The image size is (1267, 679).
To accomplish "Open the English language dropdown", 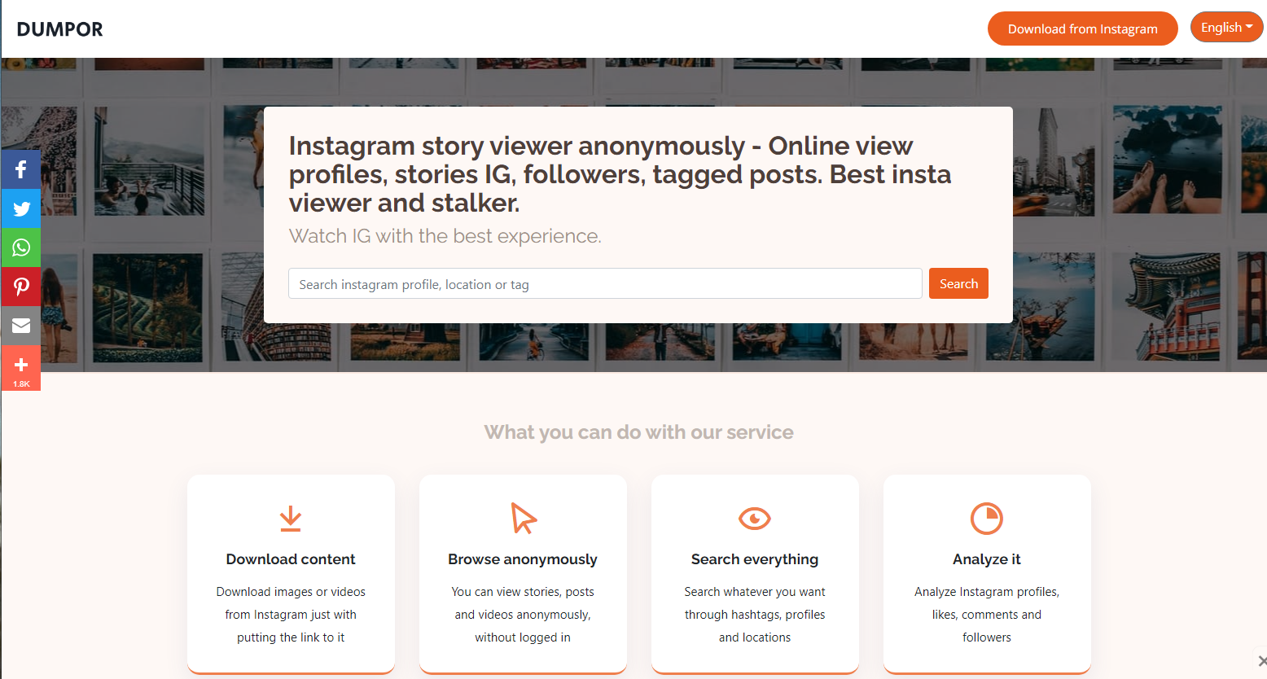I will tap(1226, 28).
